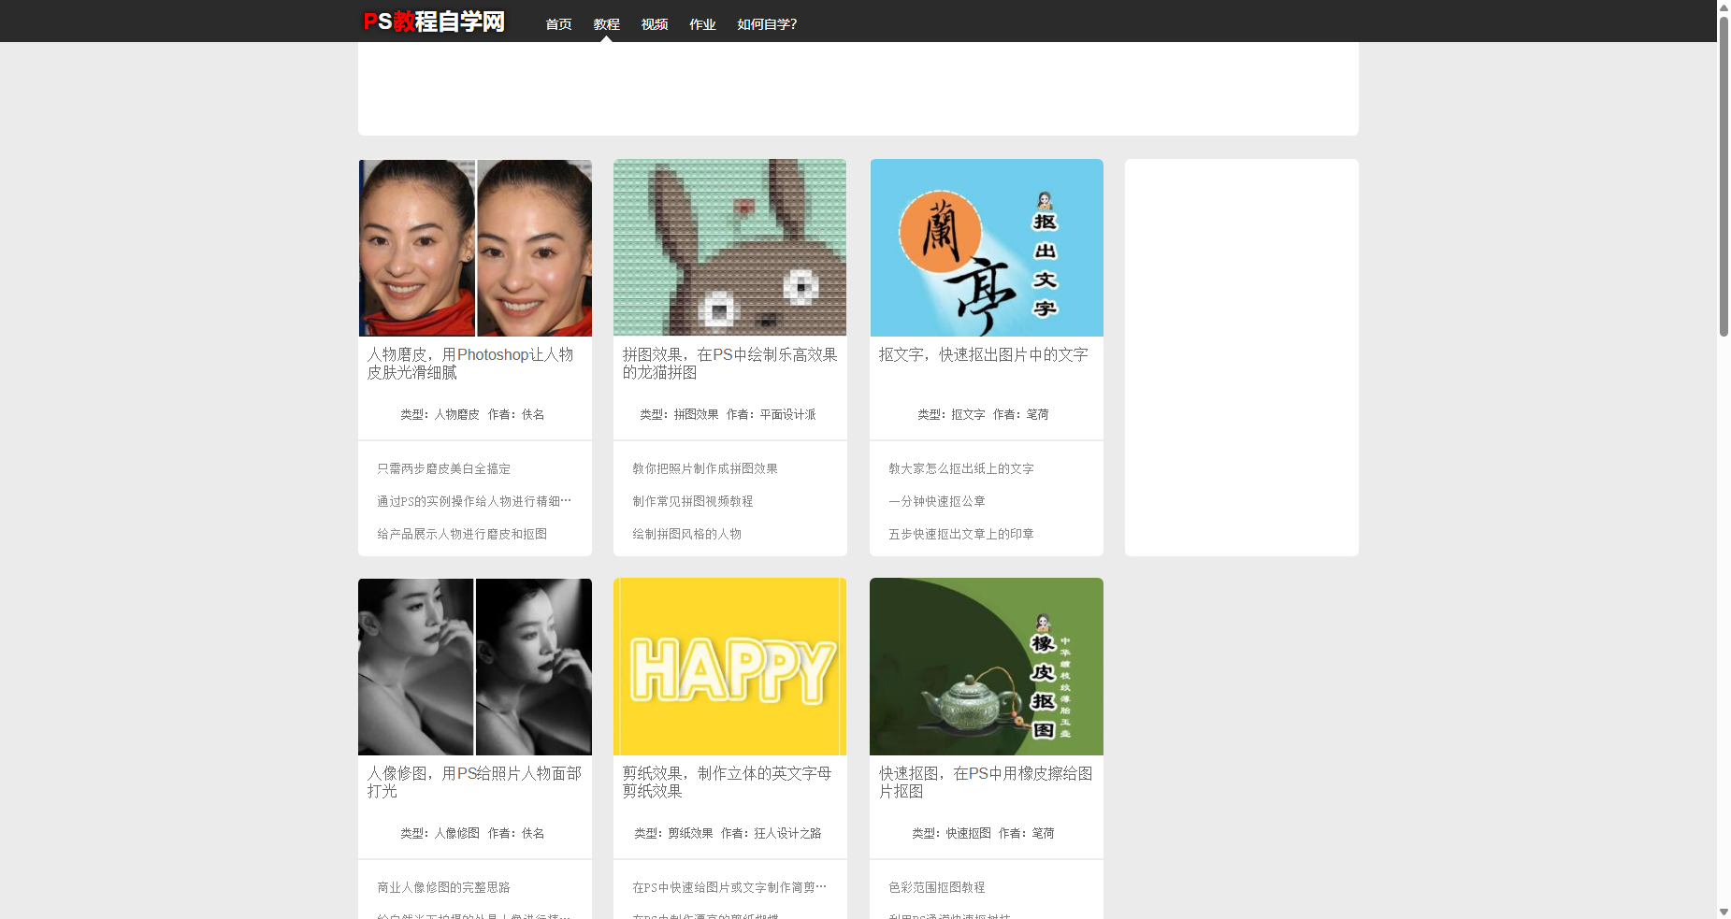Open the 视频 navigation item
Viewport: 1731px width, 919px height.
point(655,24)
